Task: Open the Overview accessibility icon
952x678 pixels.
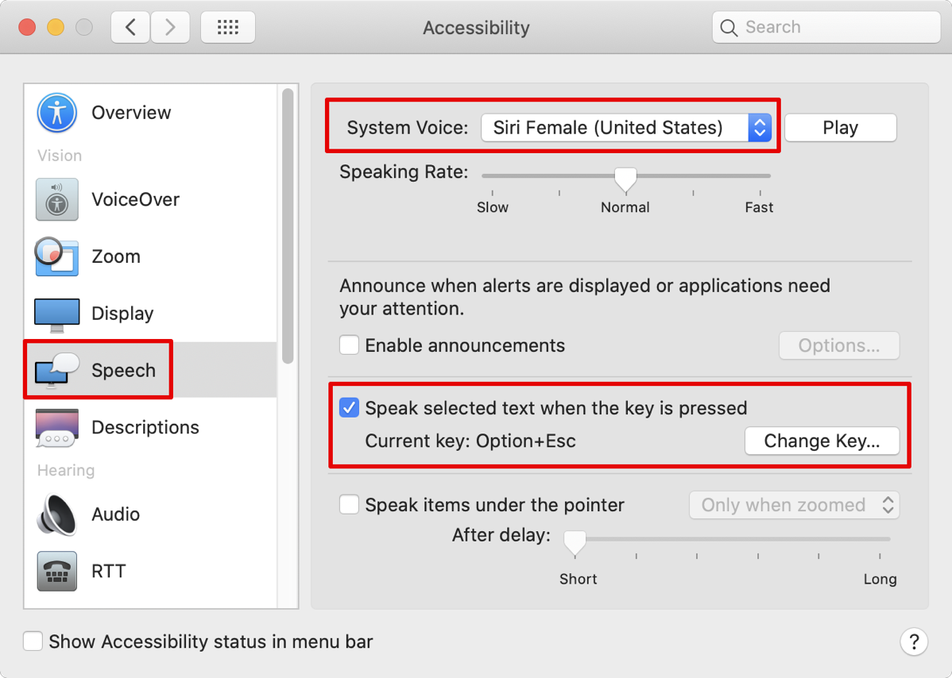Action: (x=56, y=113)
